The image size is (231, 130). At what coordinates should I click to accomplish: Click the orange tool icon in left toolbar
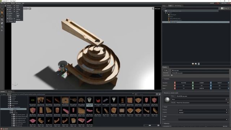pos(2,13)
